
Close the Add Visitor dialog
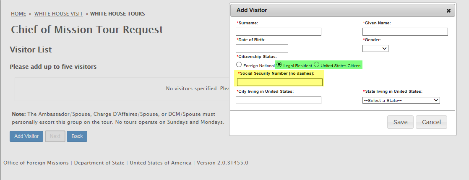[x=448, y=10]
